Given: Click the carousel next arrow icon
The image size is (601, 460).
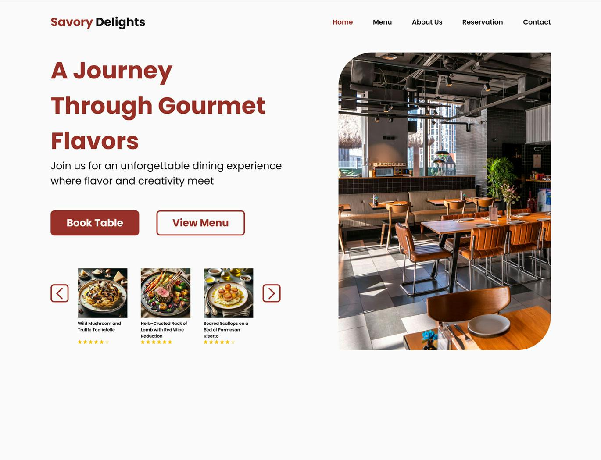Looking at the screenshot, I should (272, 293).
